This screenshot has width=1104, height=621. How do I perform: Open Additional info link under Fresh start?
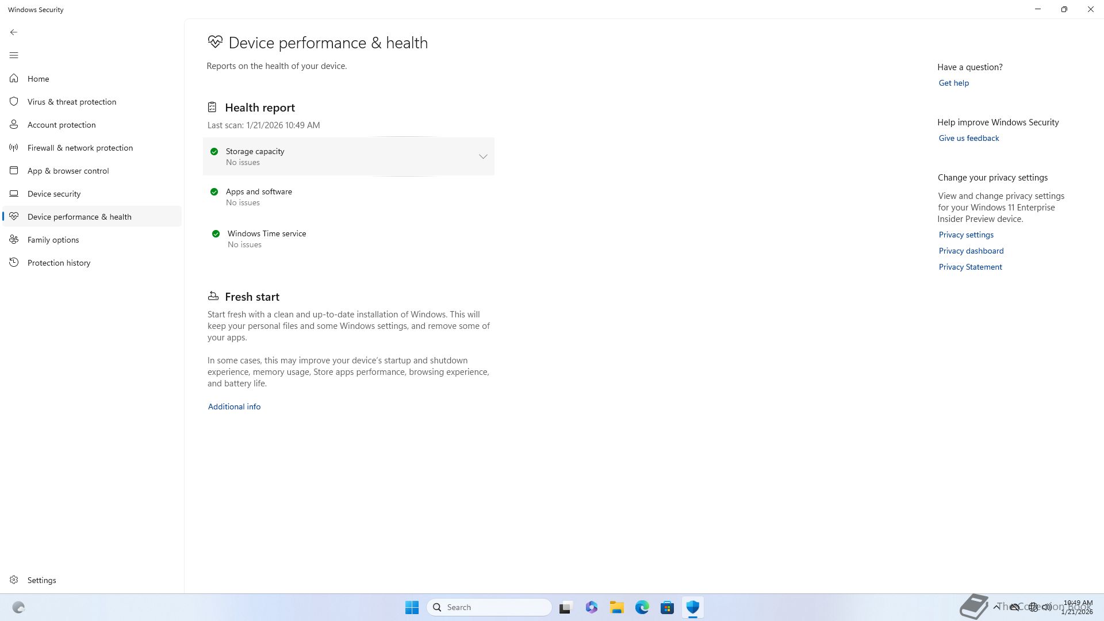[234, 407]
